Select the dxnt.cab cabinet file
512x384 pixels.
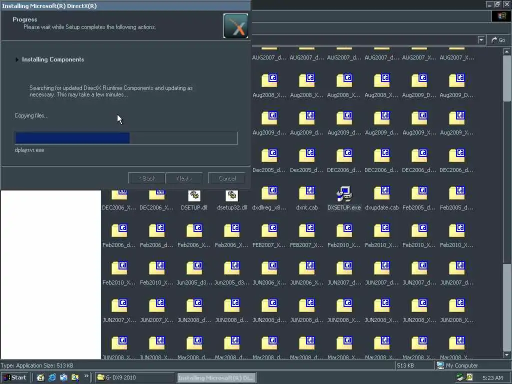pyautogui.click(x=306, y=194)
